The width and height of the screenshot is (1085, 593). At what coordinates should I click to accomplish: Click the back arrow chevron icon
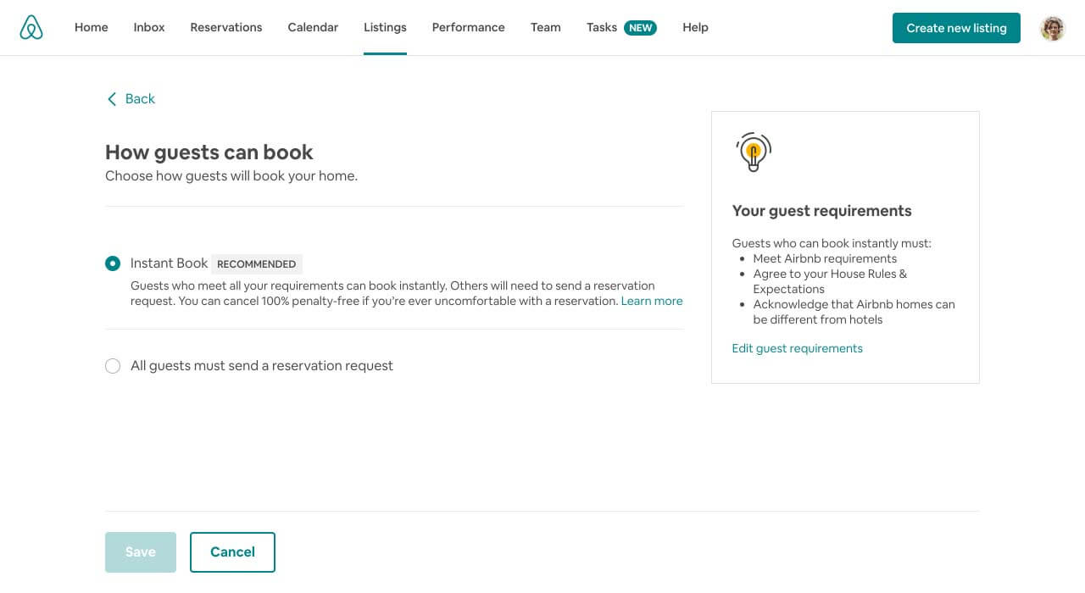[x=112, y=99]
